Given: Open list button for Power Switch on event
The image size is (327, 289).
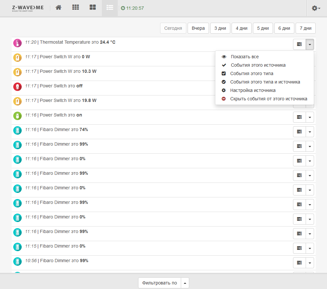Looking at the screenshot, I should coord(300,117).
